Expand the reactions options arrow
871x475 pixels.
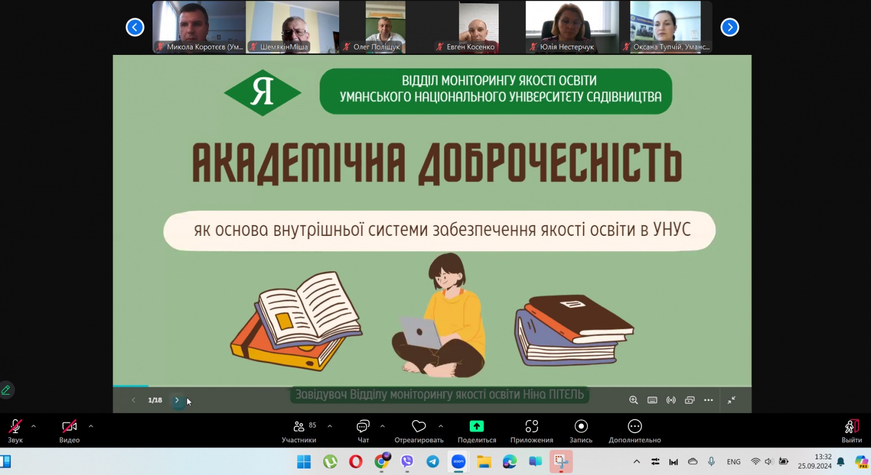tap(441, 426)
